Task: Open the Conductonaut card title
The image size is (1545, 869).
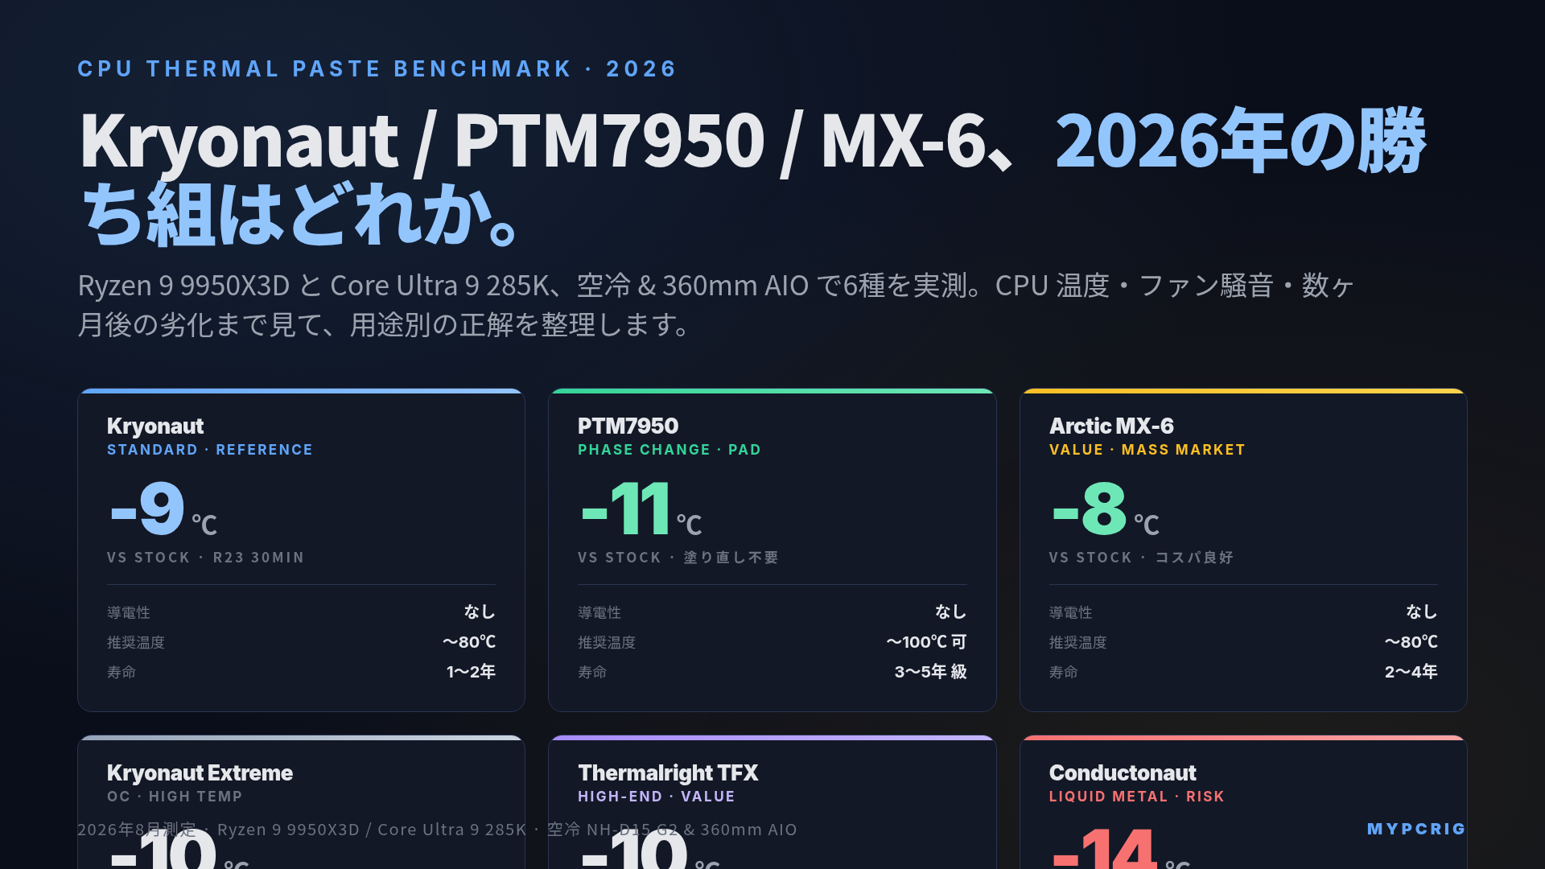Action: click(x=1123, y=772)
